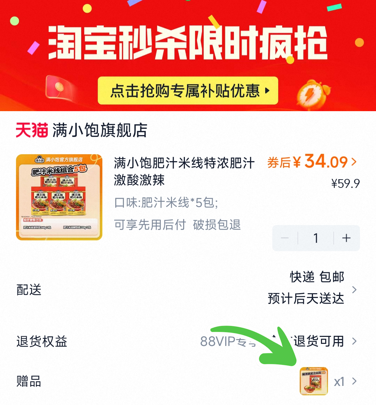Expand the 配送 delivery options chevron

(x=354, y=290)
